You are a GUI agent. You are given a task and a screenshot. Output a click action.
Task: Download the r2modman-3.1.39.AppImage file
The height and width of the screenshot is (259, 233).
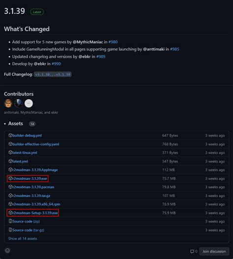(35, 170)
